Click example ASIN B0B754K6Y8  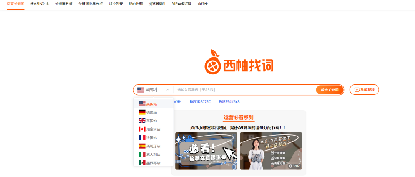tap(229, 102)
